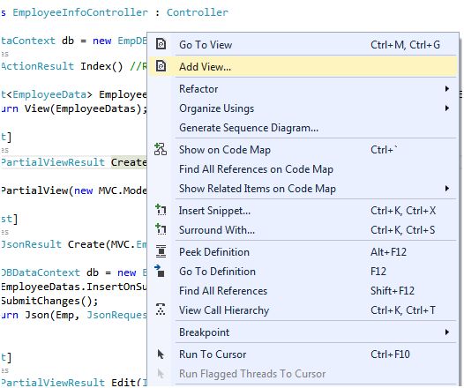Click the Alt+F12 shortcut text
The image size is (464, 388).
[388, 252]
